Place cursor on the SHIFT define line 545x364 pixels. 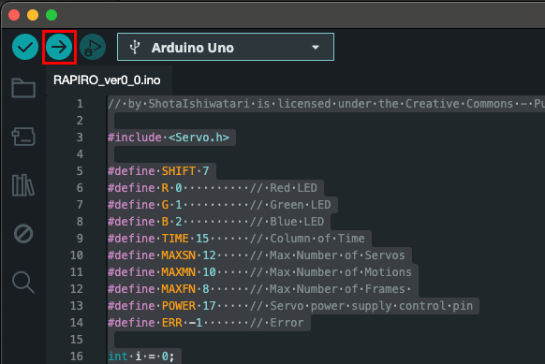158,171
